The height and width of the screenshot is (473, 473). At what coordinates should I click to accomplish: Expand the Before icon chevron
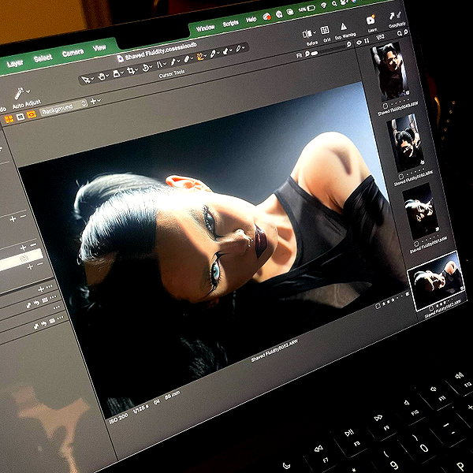315,32
